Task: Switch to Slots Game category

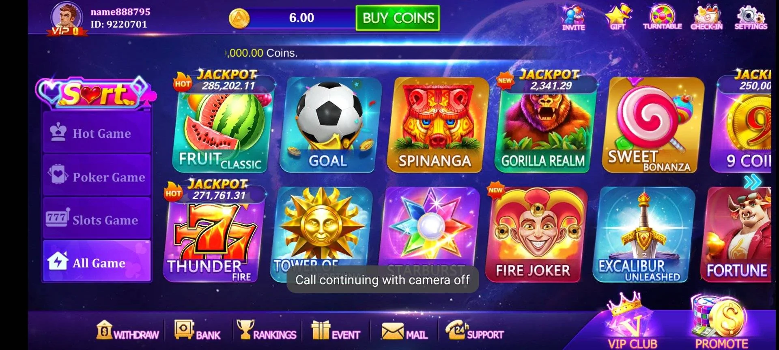Action: (97, 219)
